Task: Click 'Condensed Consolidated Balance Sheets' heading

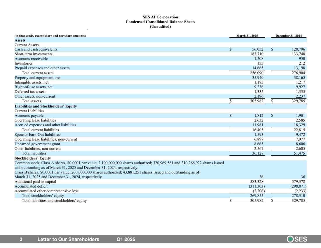Action: [x=160, y=22]
